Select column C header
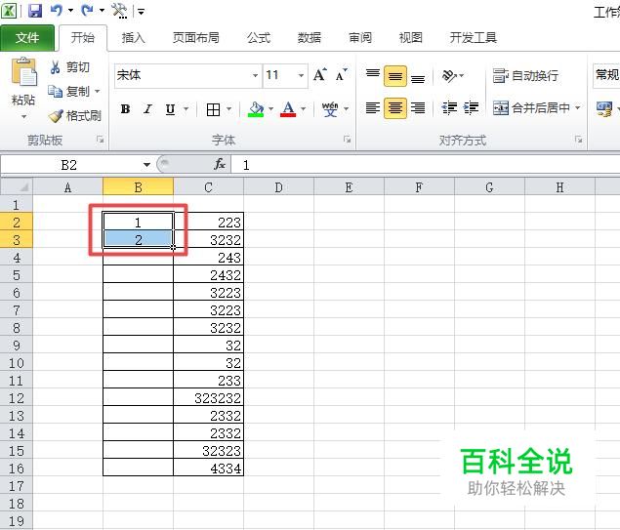This screenshot has height=530, width=620. click(x=208, y=187)
